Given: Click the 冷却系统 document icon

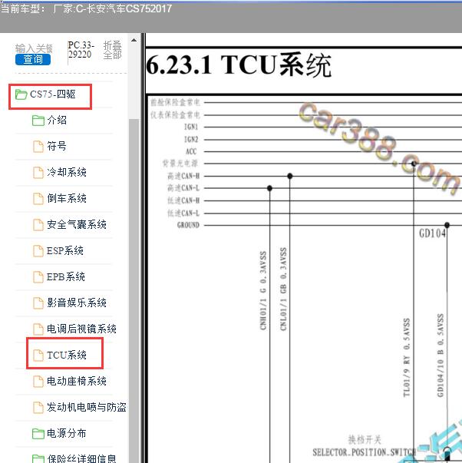Looking at the screenshot, I should click(38, 173).
